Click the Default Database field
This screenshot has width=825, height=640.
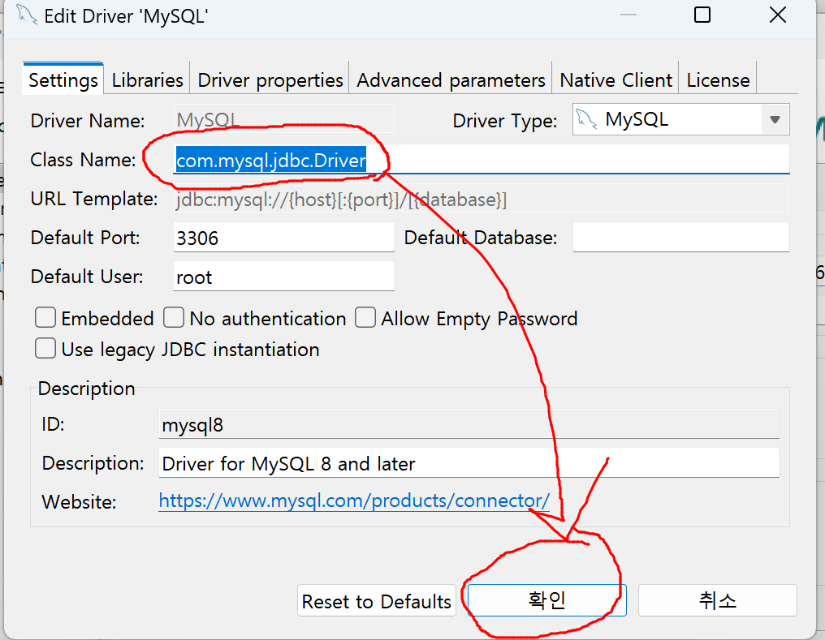(680, 238)
